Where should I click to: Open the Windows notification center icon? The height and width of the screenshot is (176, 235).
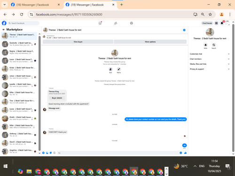tap(227, 166)
